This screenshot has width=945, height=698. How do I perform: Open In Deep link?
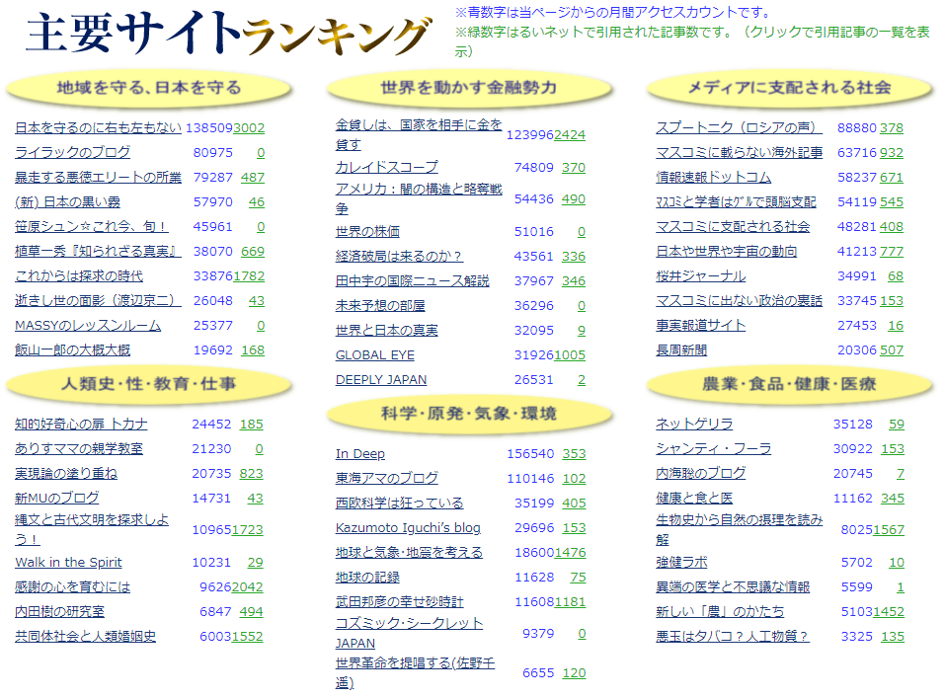coord(359,454)
